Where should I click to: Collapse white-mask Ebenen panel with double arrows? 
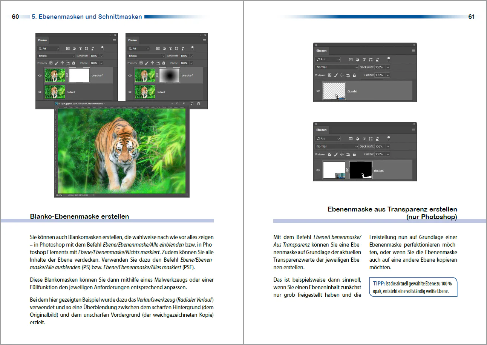[111, 35]
